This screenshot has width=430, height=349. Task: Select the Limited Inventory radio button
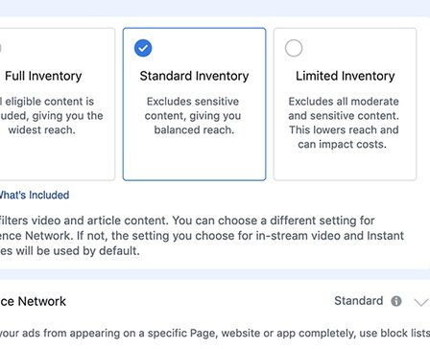click(294, 48)
